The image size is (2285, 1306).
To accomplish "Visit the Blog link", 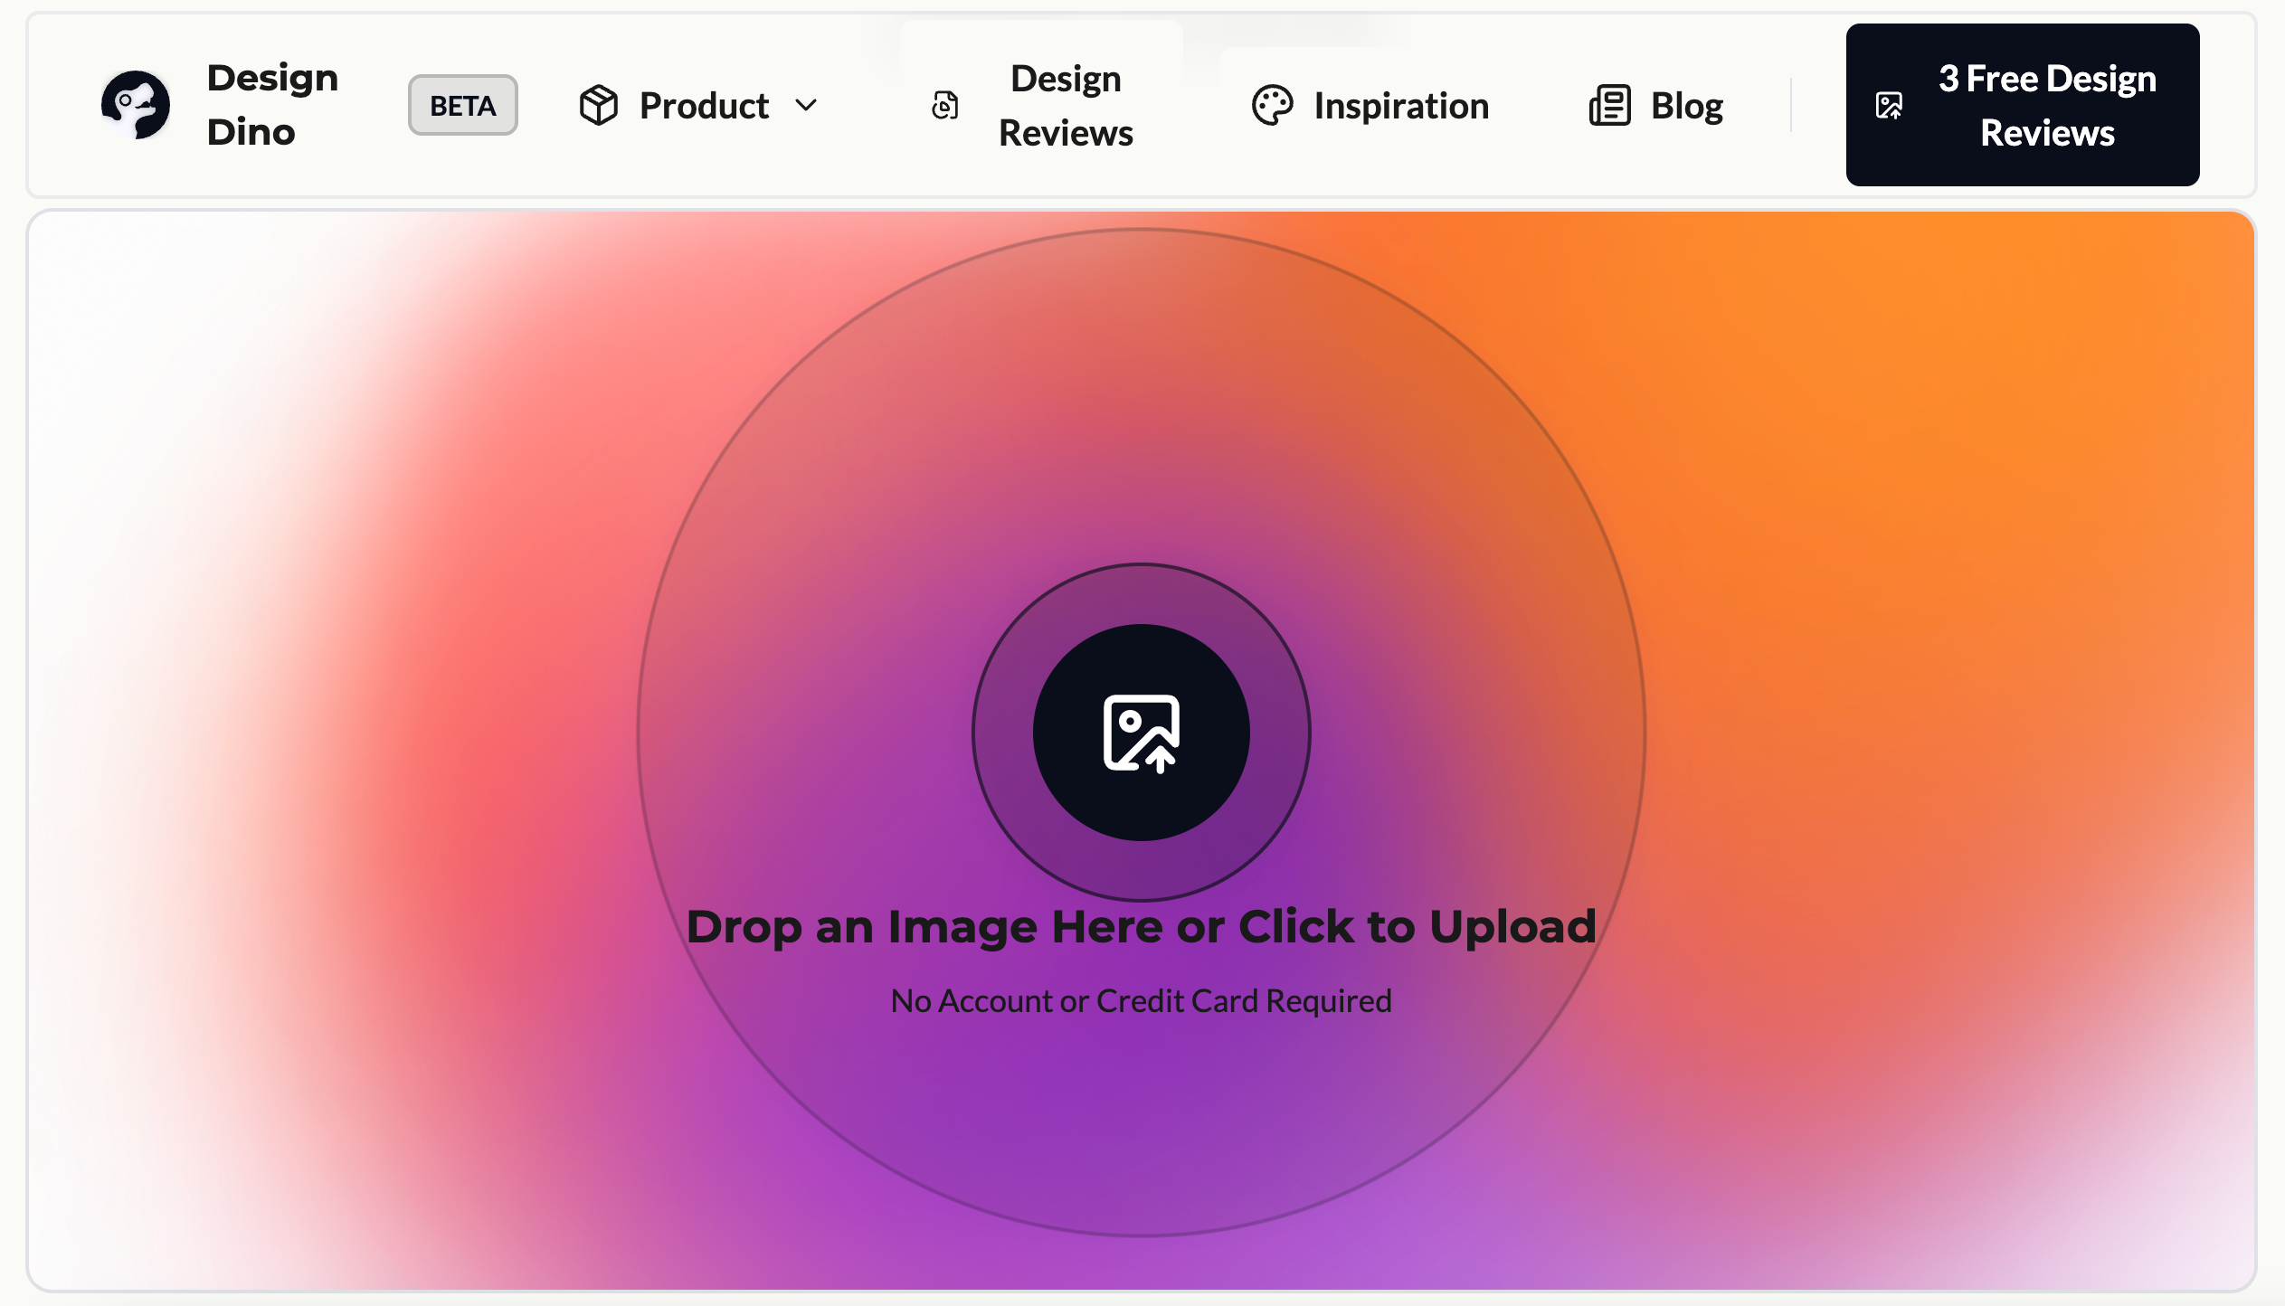I will [x=1686, y=106].
